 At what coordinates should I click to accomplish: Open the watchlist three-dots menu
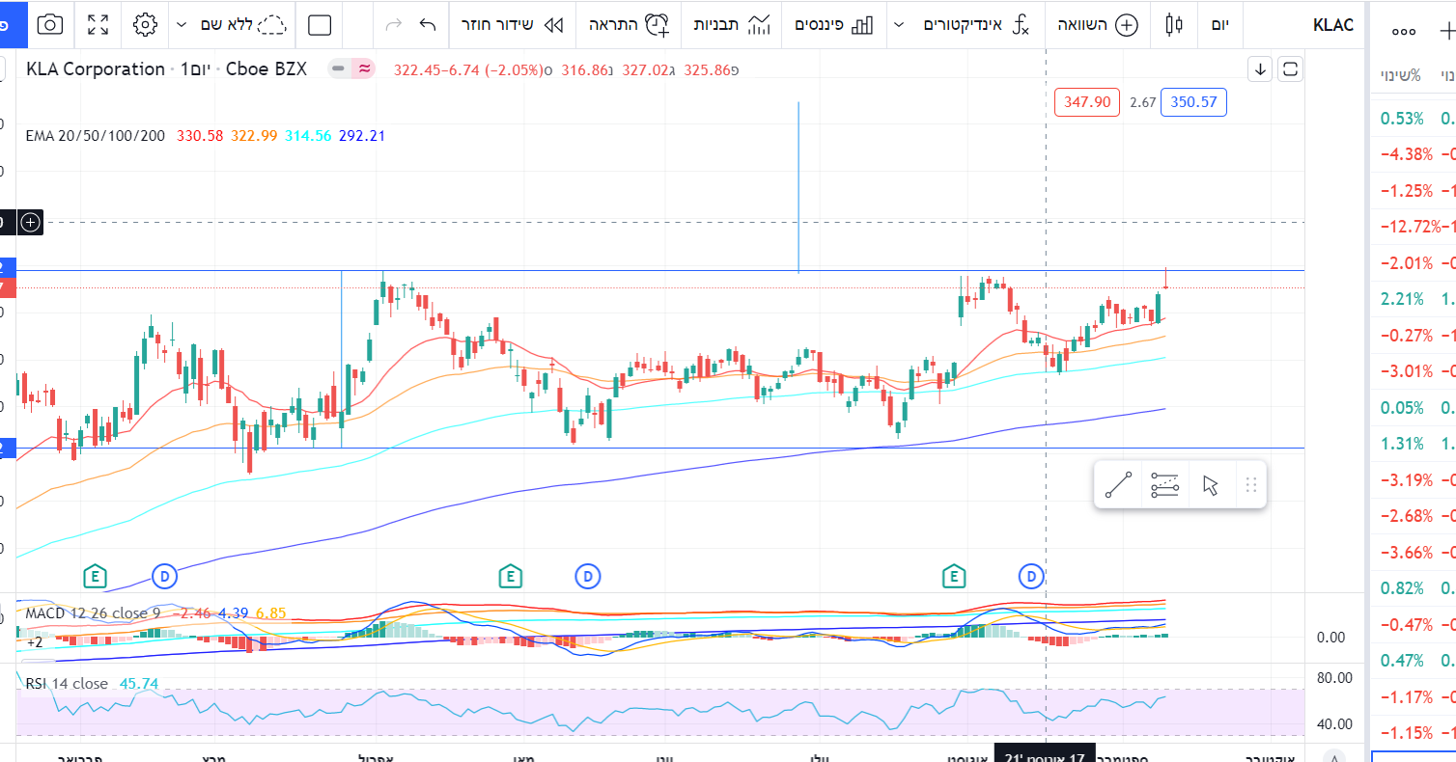(1403, 31)
